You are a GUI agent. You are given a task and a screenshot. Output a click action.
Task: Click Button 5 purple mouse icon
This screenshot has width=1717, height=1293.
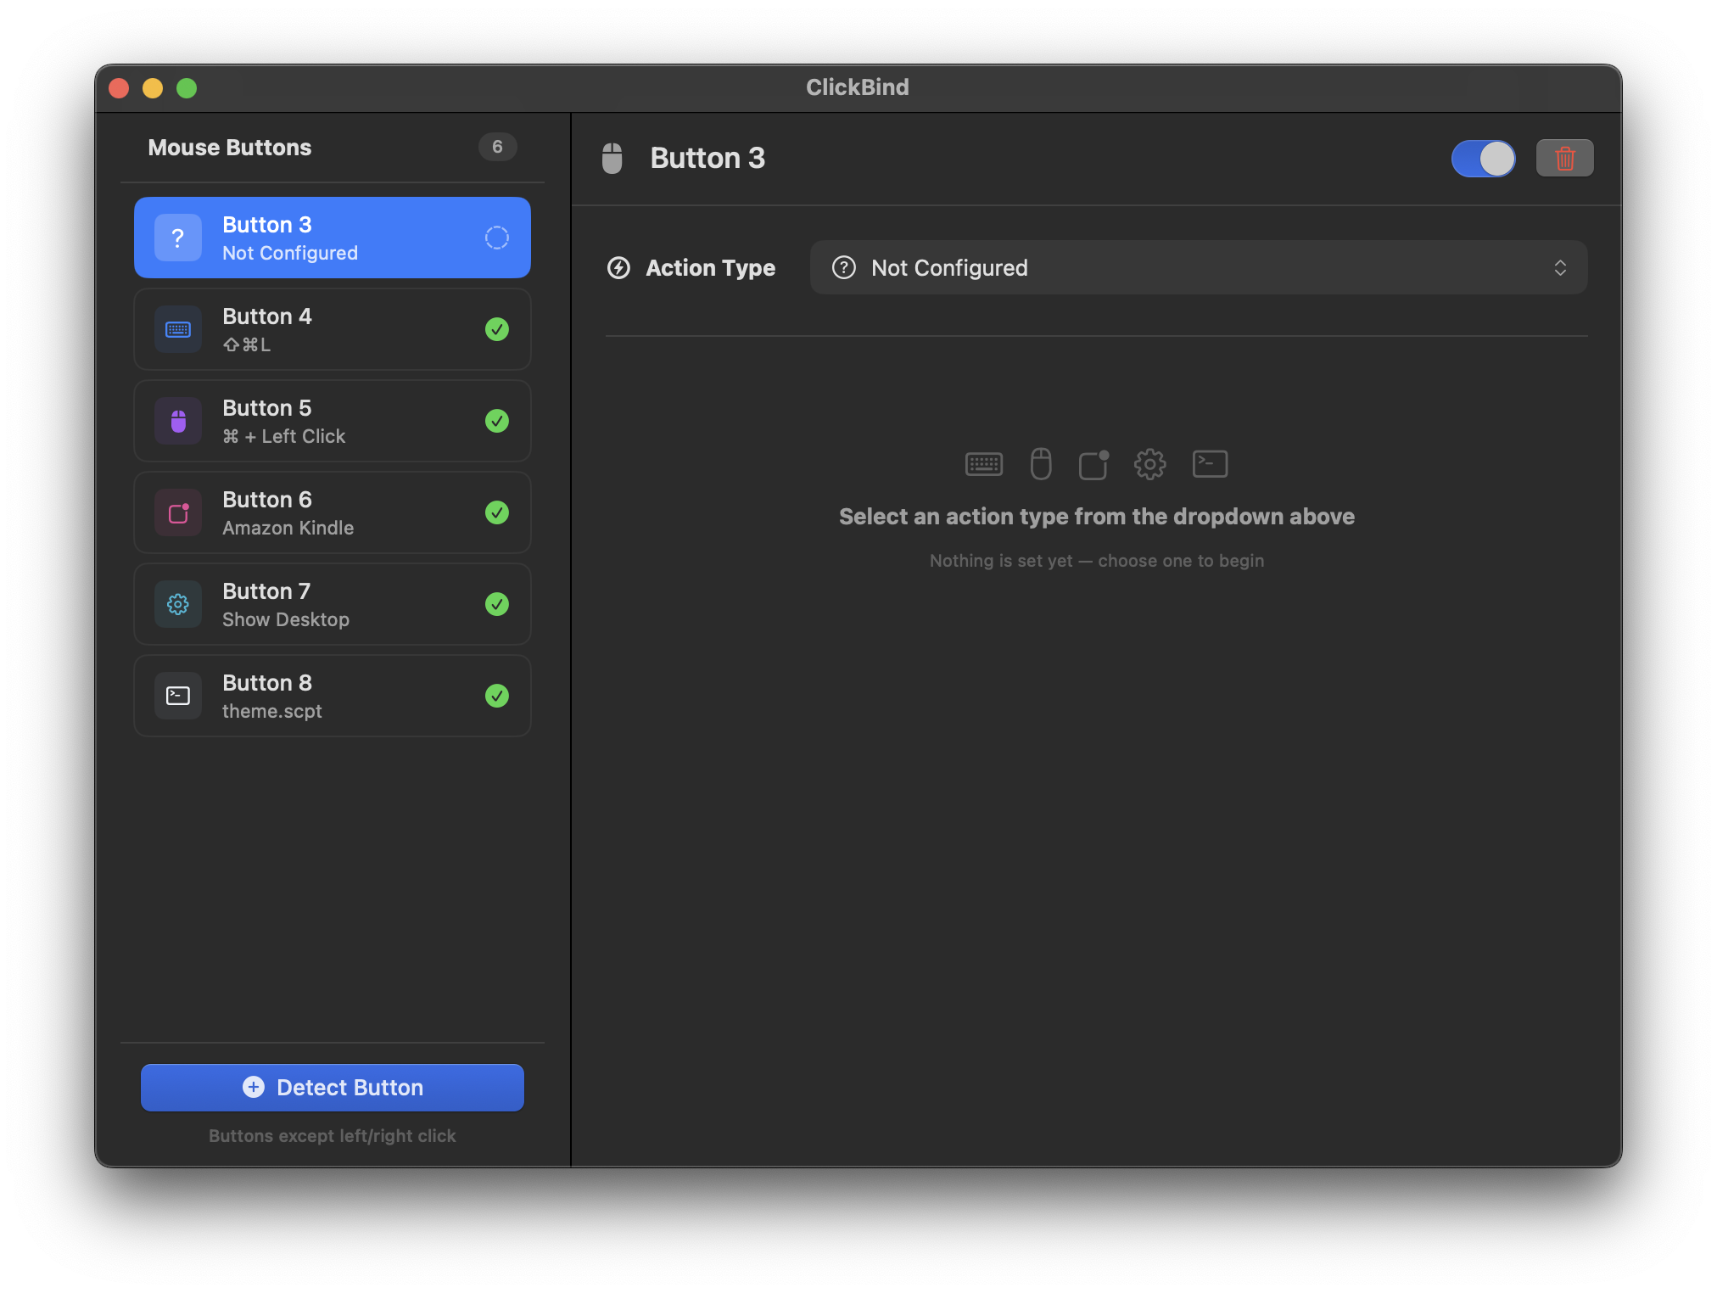tap(178, 422)
